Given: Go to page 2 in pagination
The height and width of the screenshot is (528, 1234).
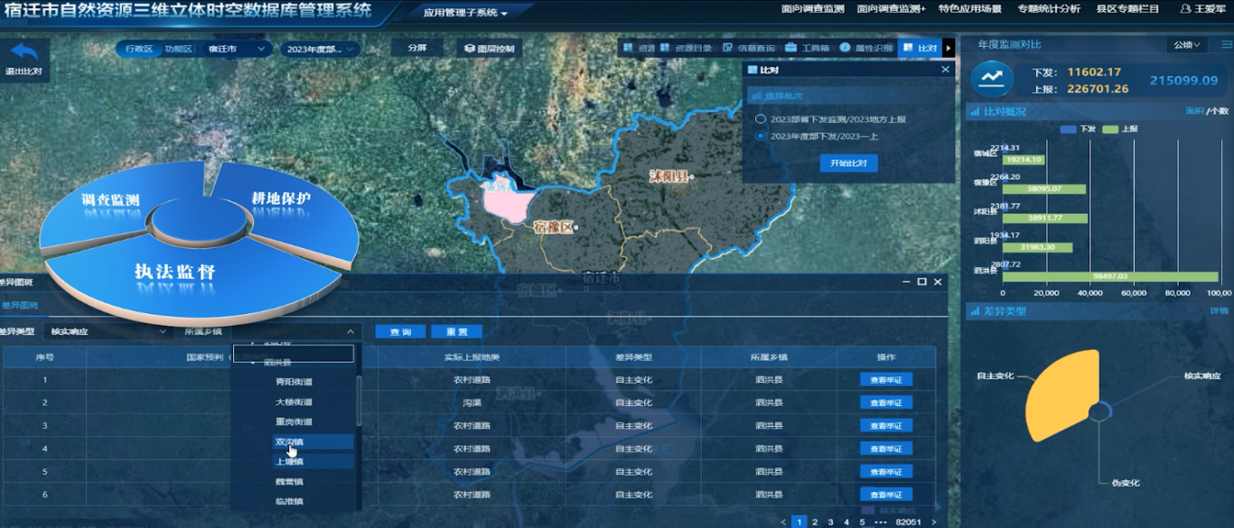Looking at the screenshot, I should 815,522.
